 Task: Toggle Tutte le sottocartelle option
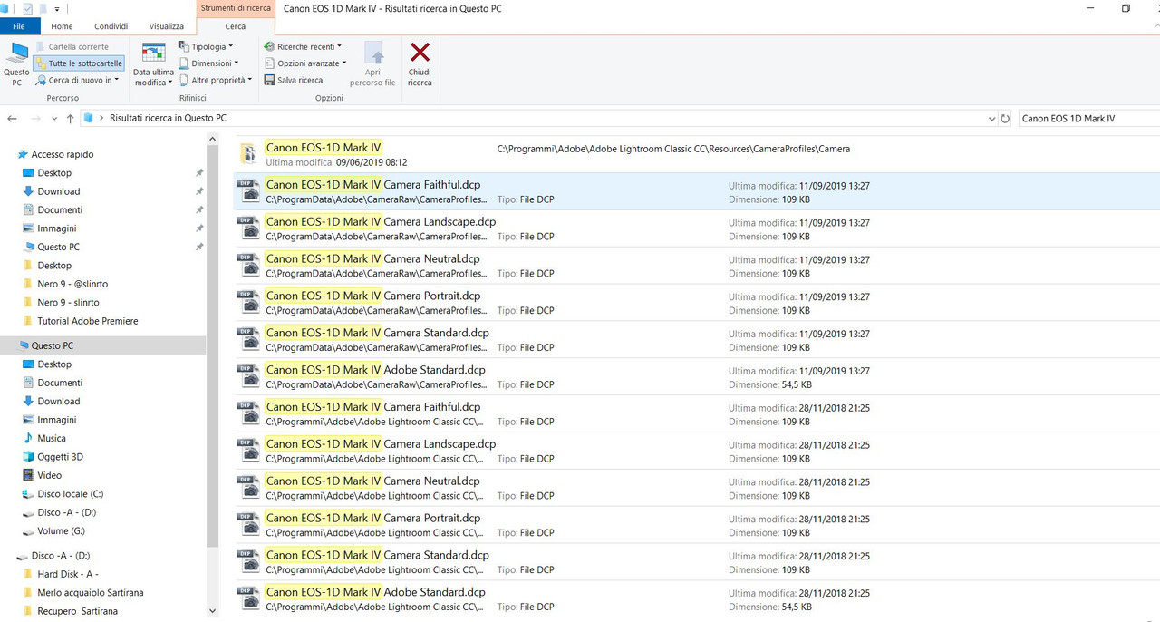[x=78, y=63]
